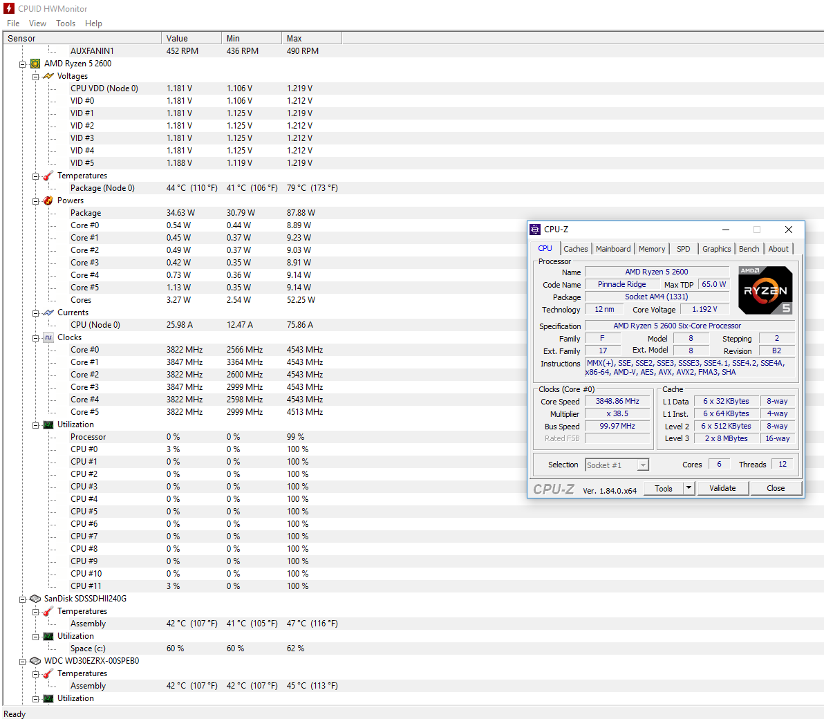Screen dimensions: 824x719
Task: Switch to the Mainboard tab in CPU-Z
Action: click(x=612, y=249)
